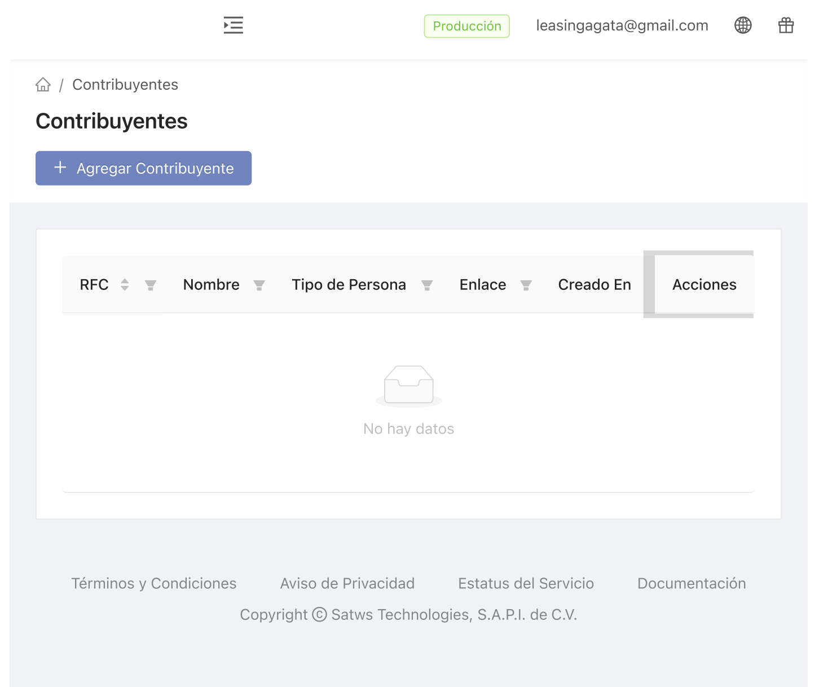Click the Creado En column header
This screenshot has width=819, height=687.
(x=595, y=285)
